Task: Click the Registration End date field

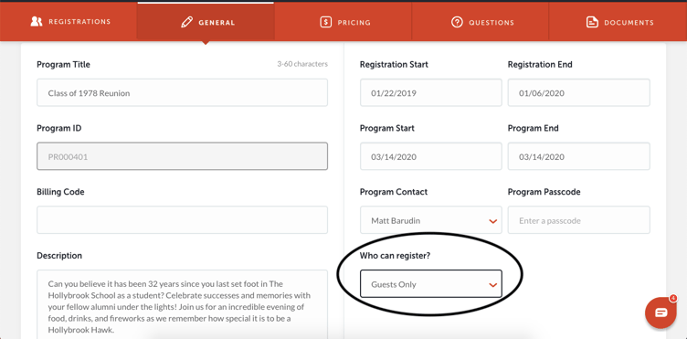Action: point(579,93)
